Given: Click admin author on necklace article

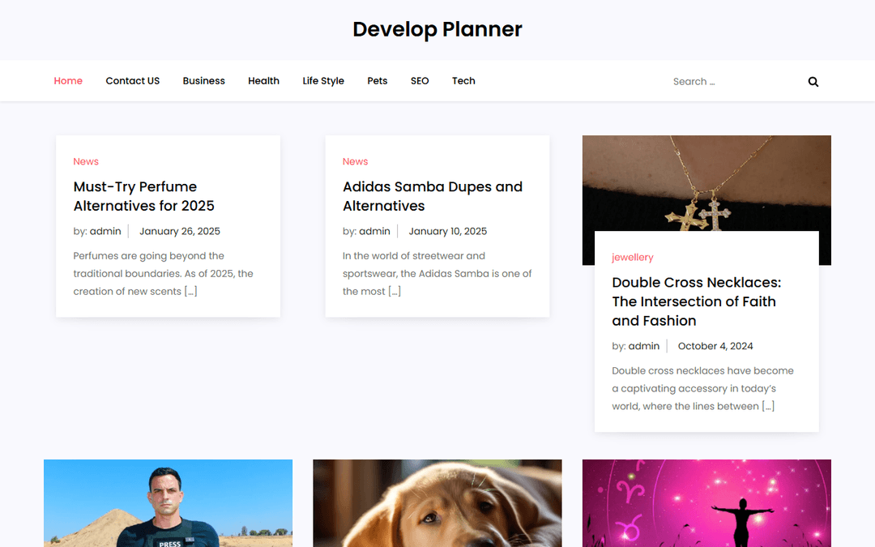Looking at the screenshot, I should pyautogui.click(x=644, y=346).
